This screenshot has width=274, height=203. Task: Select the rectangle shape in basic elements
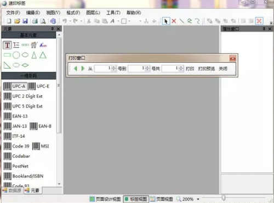7,55
